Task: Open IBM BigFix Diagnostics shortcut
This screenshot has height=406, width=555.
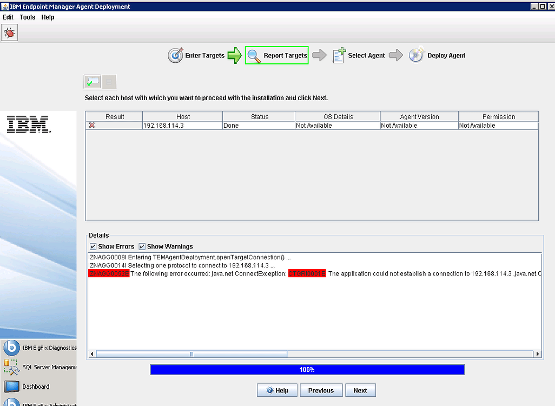Action: pos(12,348)
